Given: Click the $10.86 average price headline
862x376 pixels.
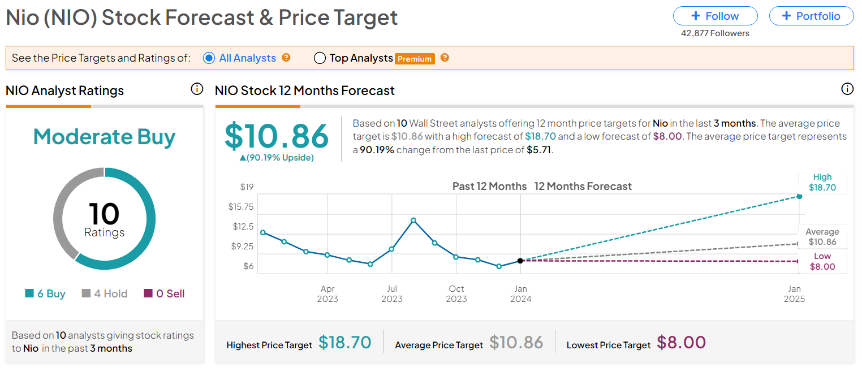Looking at the screenshot, I should [277, 136].
